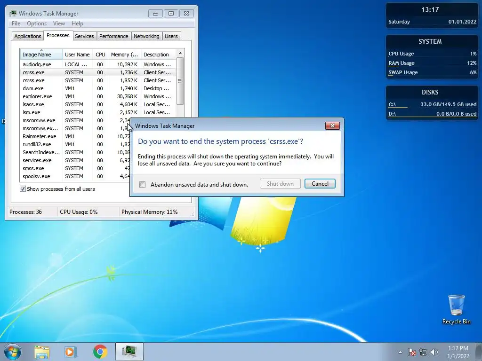Select the lsass.exe process row
482x361 pixels.
98,104
